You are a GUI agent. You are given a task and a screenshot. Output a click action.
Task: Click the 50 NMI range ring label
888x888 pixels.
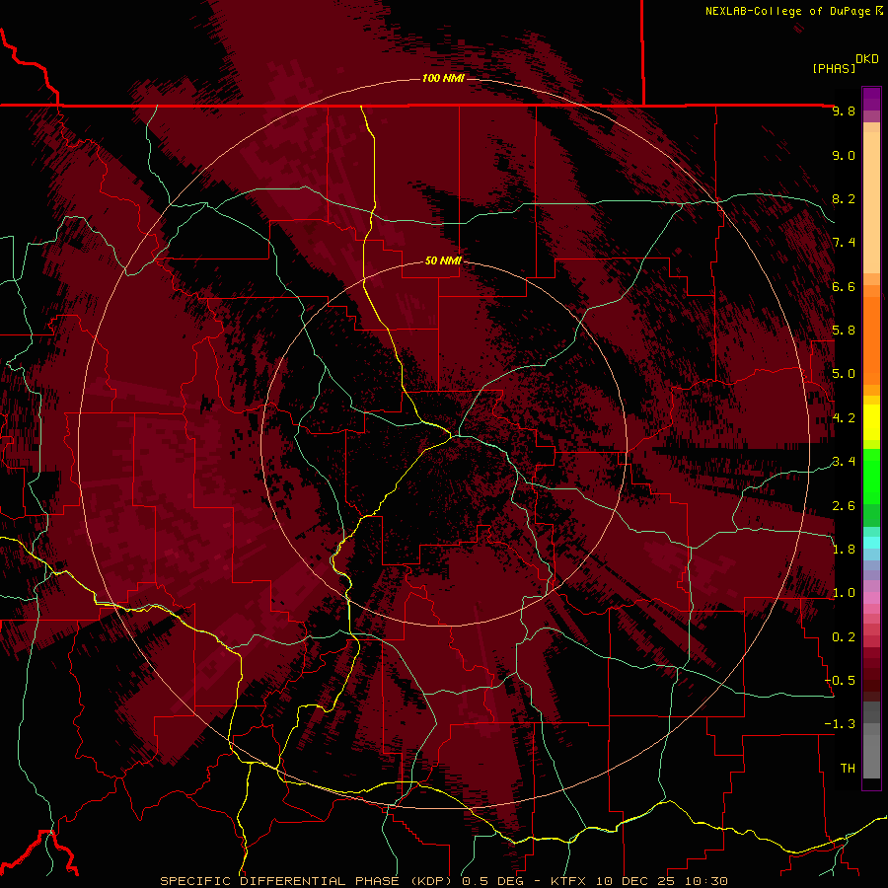point(443,260)
